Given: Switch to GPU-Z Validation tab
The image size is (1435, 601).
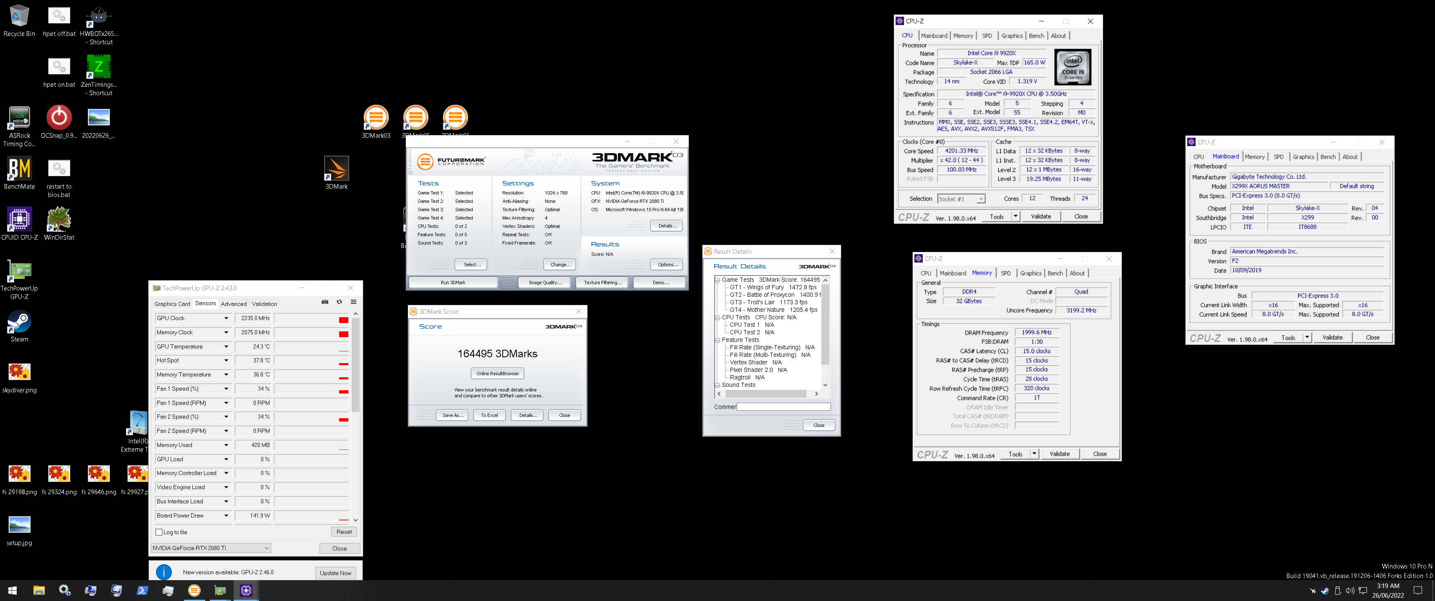Looking at the screenshot, I should pos(264,304).
